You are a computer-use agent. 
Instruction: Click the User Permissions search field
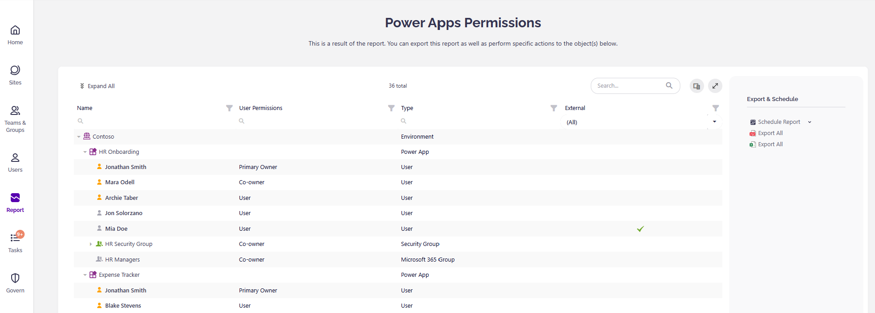(317, 121)
